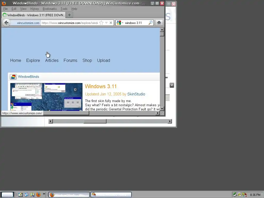The image size is (264, 198).
Task: Click the Firefox window resize grip
Action: click(162, 113)
